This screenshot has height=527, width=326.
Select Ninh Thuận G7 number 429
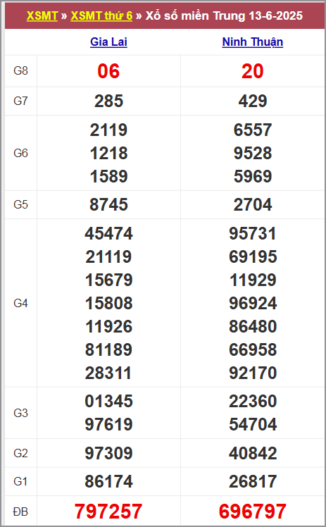click(253, 101)
